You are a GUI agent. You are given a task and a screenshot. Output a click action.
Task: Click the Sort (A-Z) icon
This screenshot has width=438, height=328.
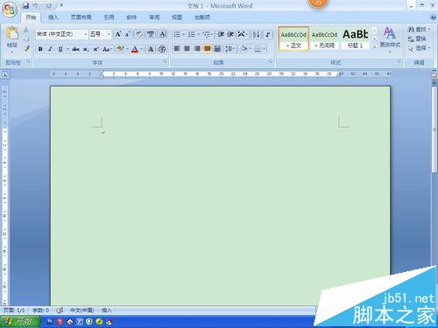pos(256,34)
